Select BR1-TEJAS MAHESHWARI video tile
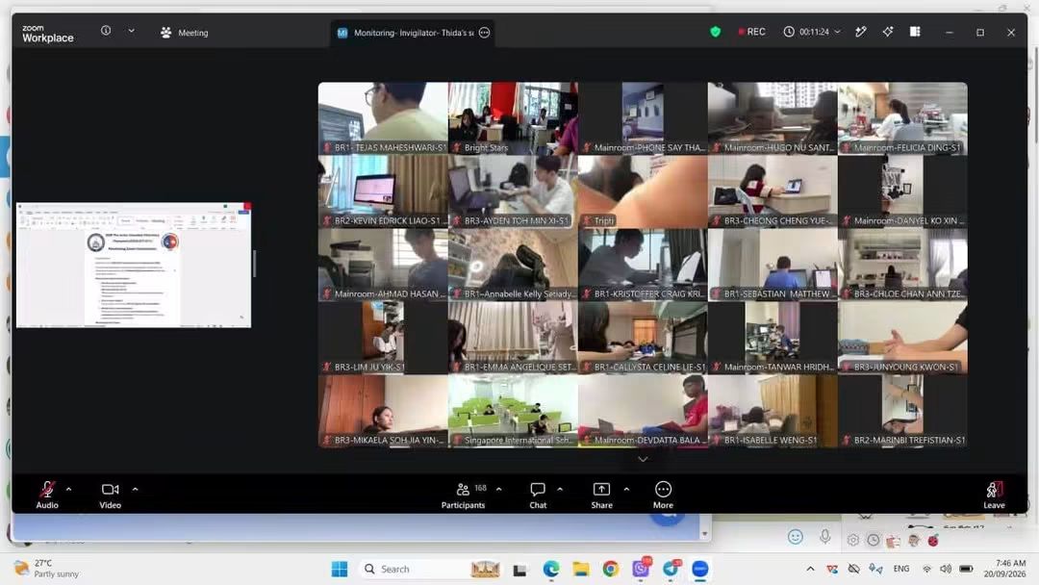1039x585 pixels. (x=383, y=118)
